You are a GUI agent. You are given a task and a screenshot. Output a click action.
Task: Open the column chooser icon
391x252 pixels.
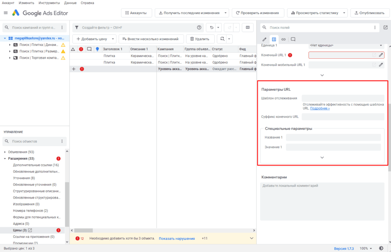247,27
